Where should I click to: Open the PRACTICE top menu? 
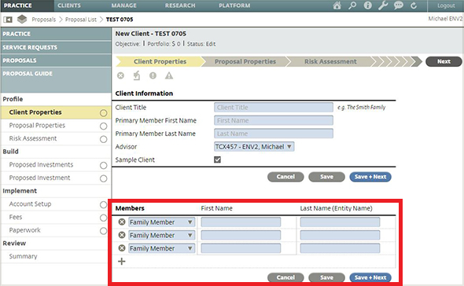[x=18, y=5]
